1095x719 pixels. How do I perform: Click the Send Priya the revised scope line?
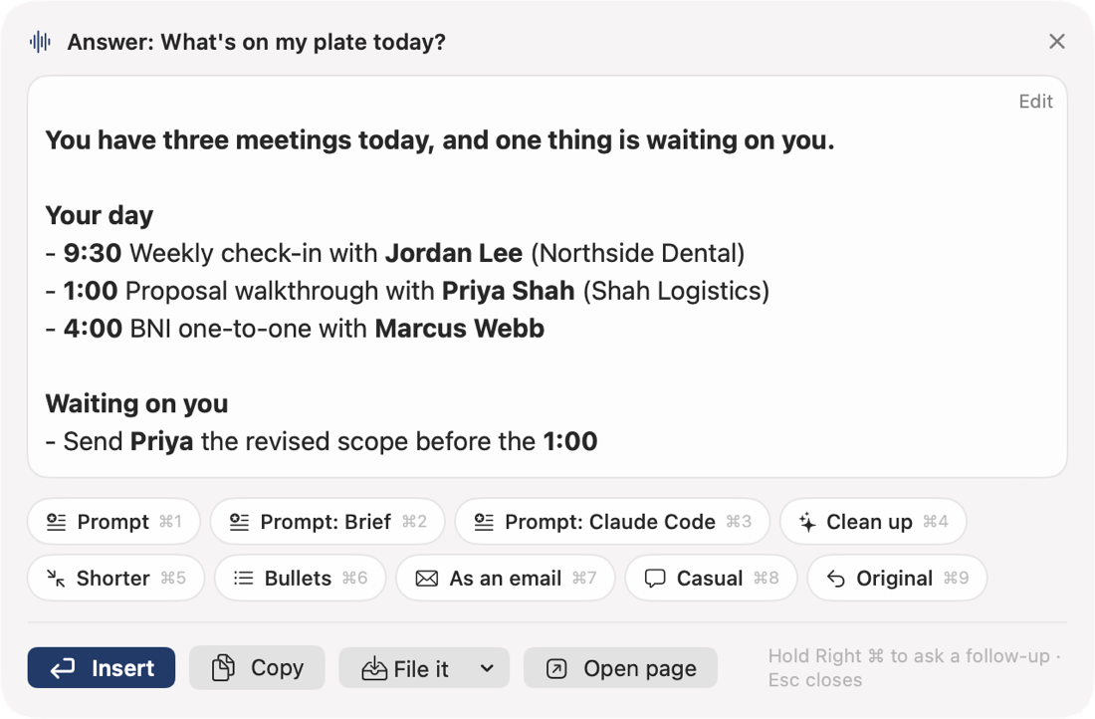click(322, 441)
